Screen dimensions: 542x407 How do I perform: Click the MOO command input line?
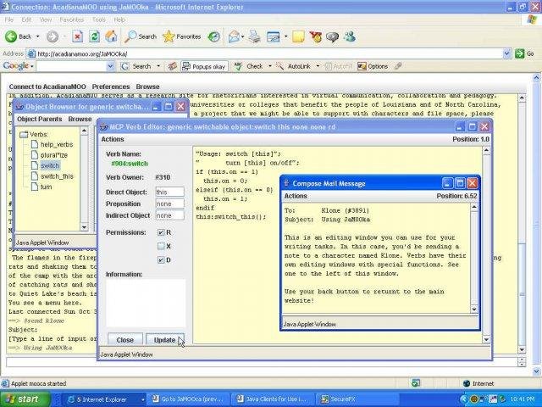[x=262, y=362]
